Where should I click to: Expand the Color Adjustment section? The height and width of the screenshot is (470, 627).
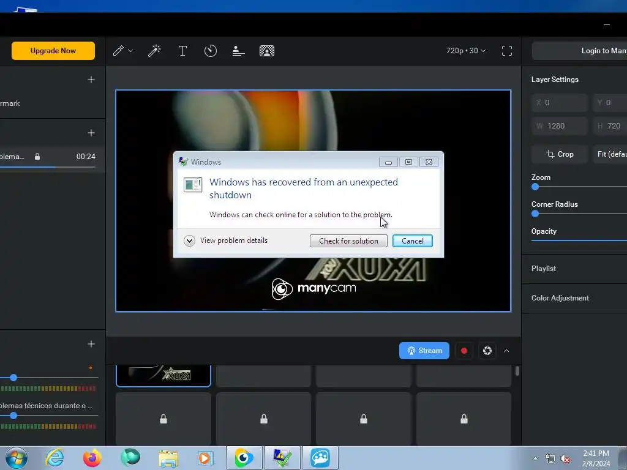[x=574, y=298]
